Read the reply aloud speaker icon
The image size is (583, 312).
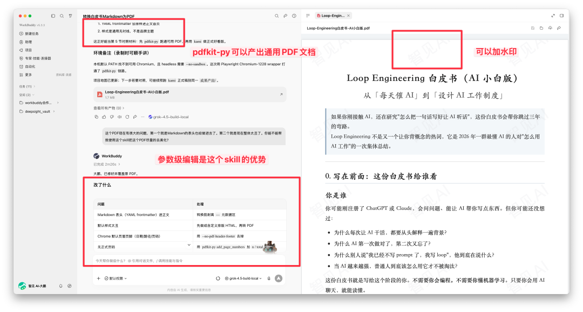point(119,117)
